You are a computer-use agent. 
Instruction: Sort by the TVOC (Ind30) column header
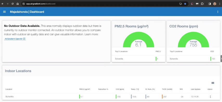click(167, 89)
